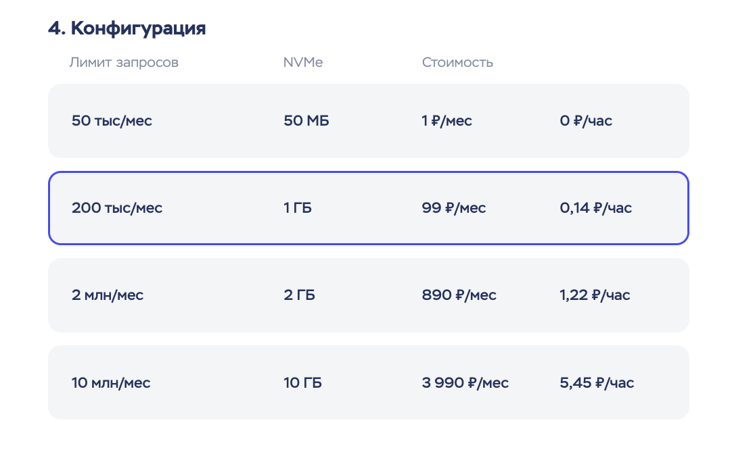Click the 1 ₽/мес monthly price
This screenshot has width=732, height=458.
point(447,121)
